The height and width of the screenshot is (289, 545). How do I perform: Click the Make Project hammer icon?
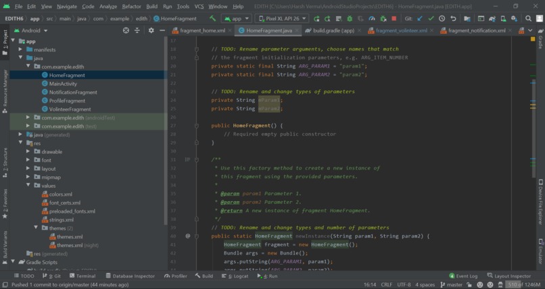pos(212,19)
